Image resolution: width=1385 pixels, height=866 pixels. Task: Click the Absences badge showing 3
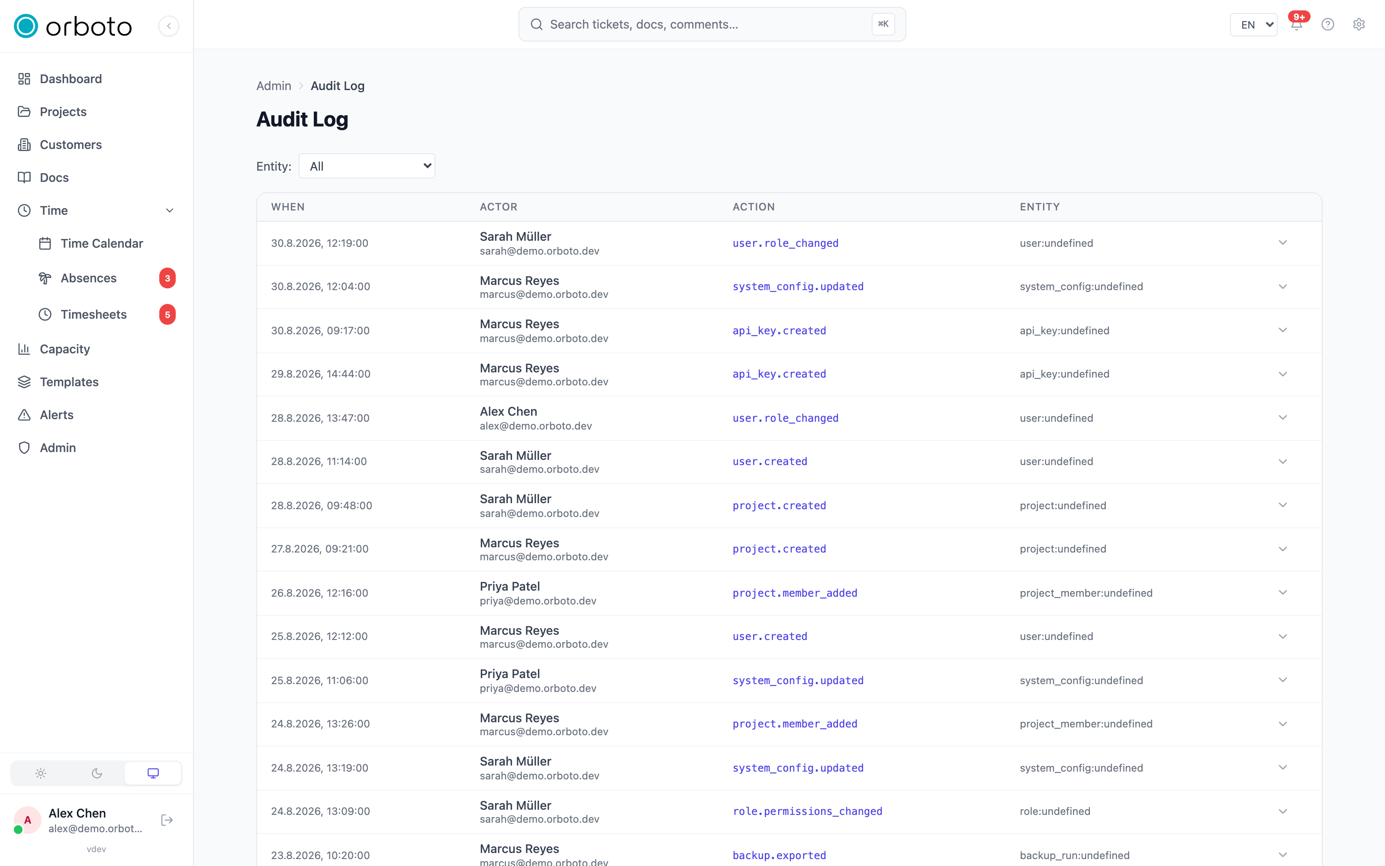point(167,278)
